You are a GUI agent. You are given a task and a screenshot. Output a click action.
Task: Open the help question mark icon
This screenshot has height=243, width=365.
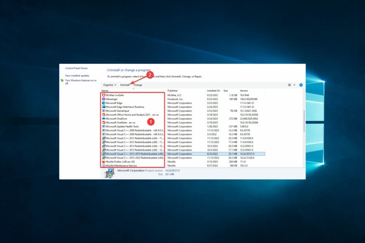pos(301,85)
